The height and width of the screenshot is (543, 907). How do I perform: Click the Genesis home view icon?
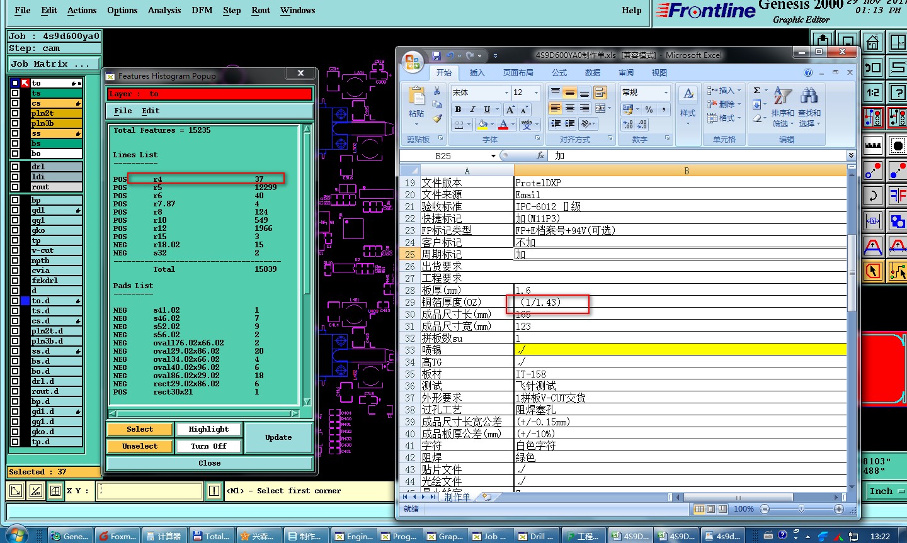[x=873, y=43]
